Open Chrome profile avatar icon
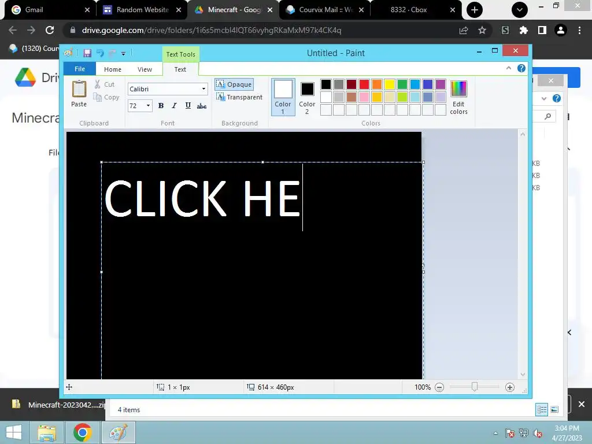 (x=561, y=30)
